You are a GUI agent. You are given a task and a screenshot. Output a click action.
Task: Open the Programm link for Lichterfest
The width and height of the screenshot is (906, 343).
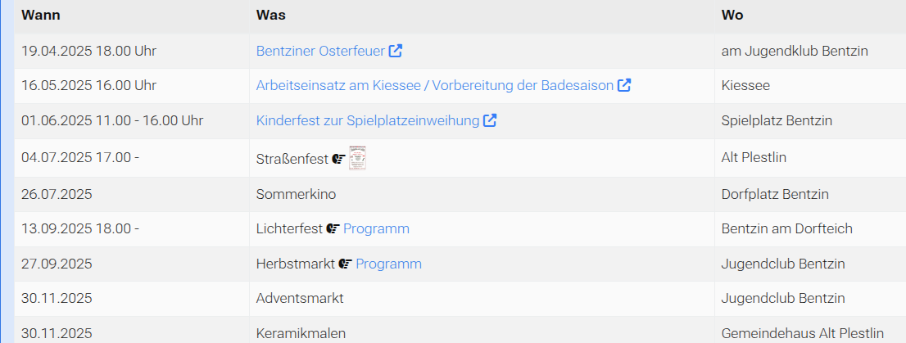pyautogui.click(x=376, y=228)
